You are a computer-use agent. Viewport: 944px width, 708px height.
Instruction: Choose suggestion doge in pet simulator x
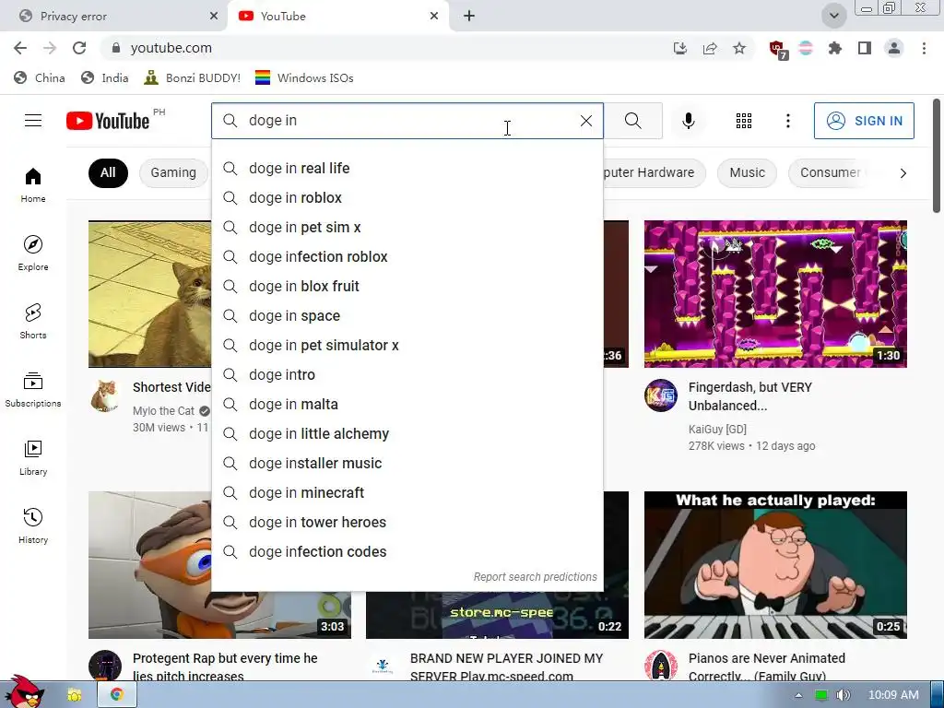click(407, 346)
